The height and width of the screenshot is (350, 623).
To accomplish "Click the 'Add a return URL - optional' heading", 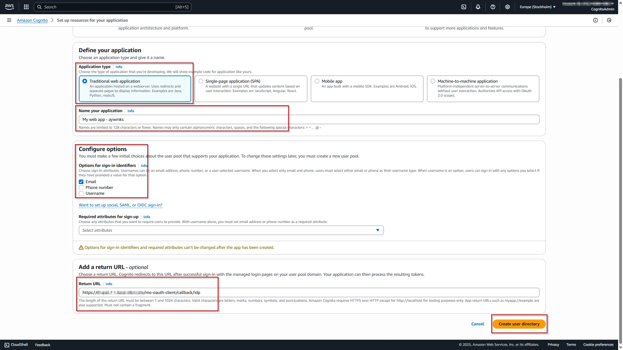I will (113, 267).
